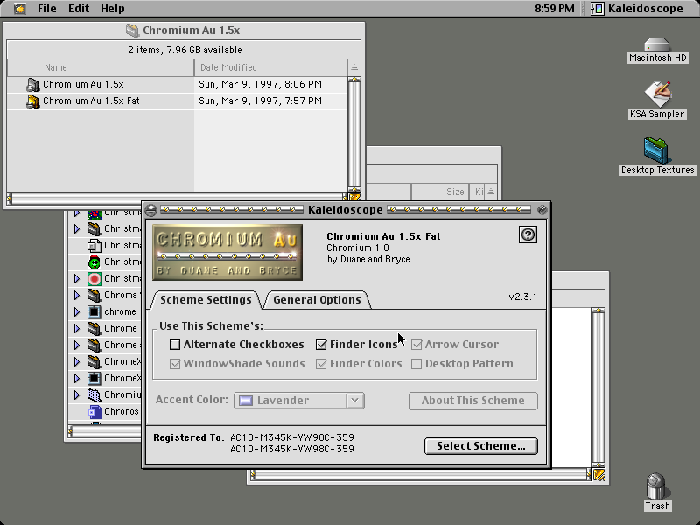Select the "Chromium Au 1.5x Fat" file name

(91, 101)
